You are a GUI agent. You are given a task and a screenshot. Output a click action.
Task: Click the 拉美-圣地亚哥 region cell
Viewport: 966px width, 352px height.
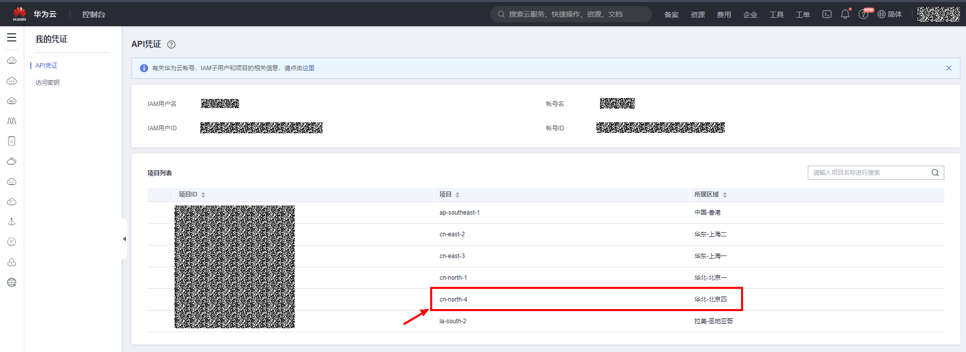pyautogui.click(x=713, y=321)
